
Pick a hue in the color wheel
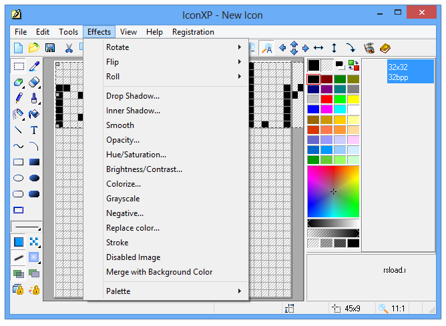tap(333, 192)
